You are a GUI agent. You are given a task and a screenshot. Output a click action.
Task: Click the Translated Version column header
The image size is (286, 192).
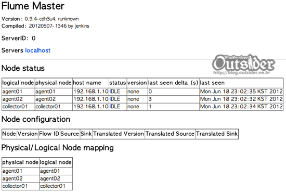tap(119, 134)
